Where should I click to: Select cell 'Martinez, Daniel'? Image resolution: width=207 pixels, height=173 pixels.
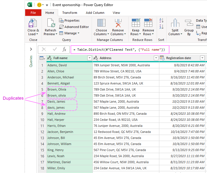coord(69,162)
